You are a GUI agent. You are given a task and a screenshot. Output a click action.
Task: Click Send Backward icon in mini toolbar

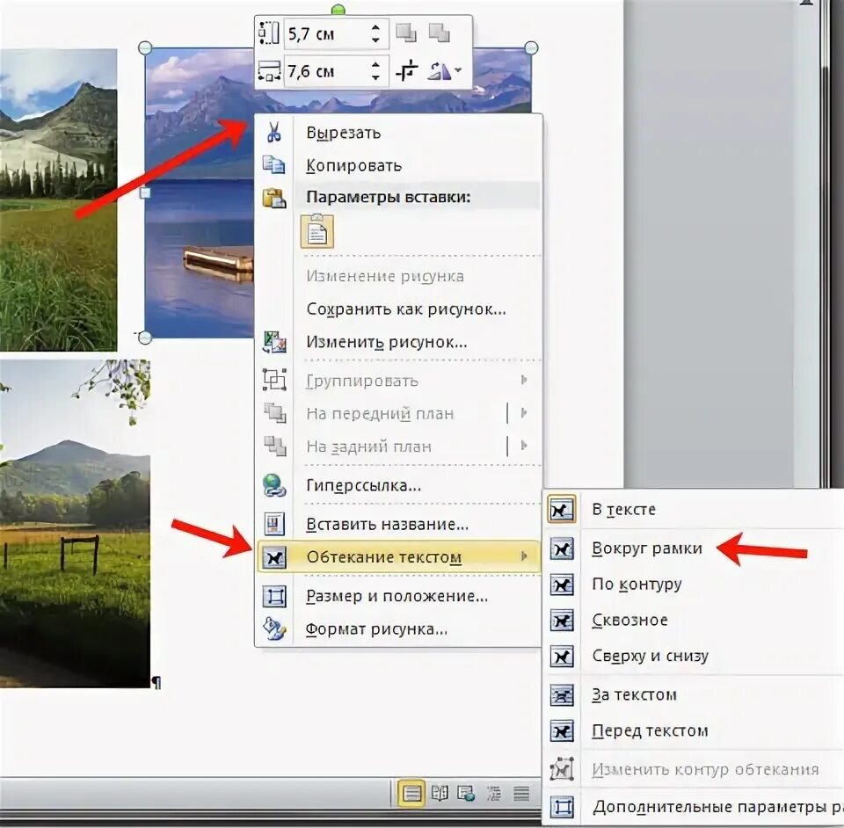click(x=440, y=33)
